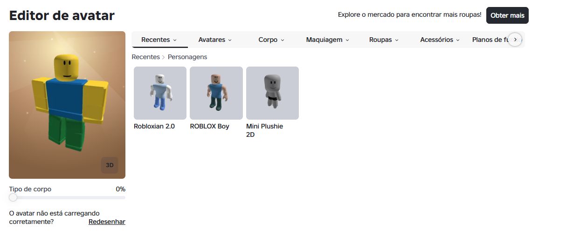Click the Tipo de corpo slider handle
Screen dimensions: 566x243
pyautogui.click(x=13, y=197)
